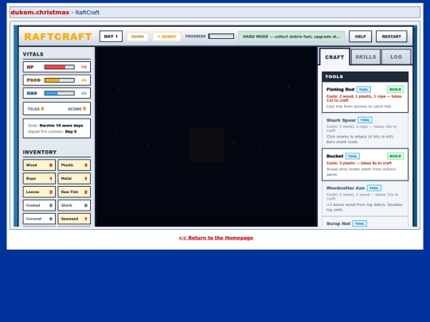This screenshot has width=430, height=322.
Task: Click the VITALS heading
Action: [x=33, y=54]
